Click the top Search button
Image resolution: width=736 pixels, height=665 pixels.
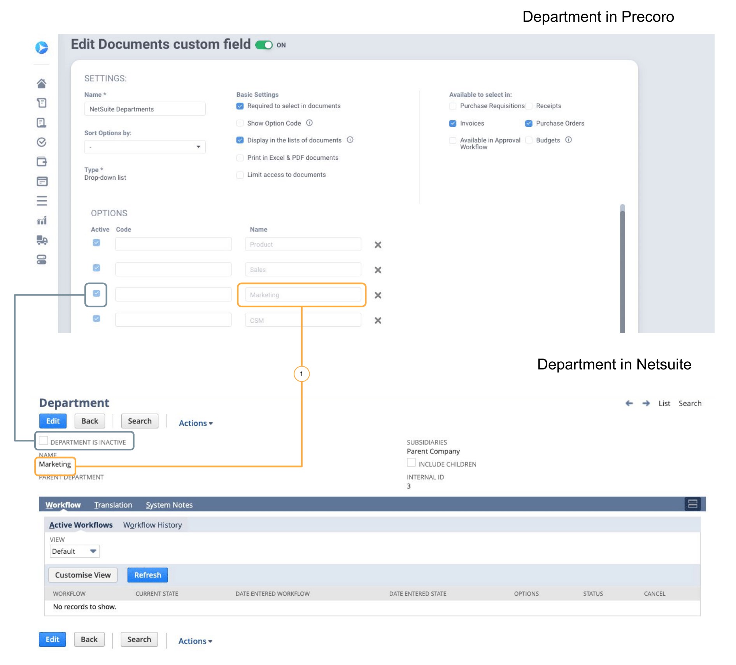(x=140, y=421)
